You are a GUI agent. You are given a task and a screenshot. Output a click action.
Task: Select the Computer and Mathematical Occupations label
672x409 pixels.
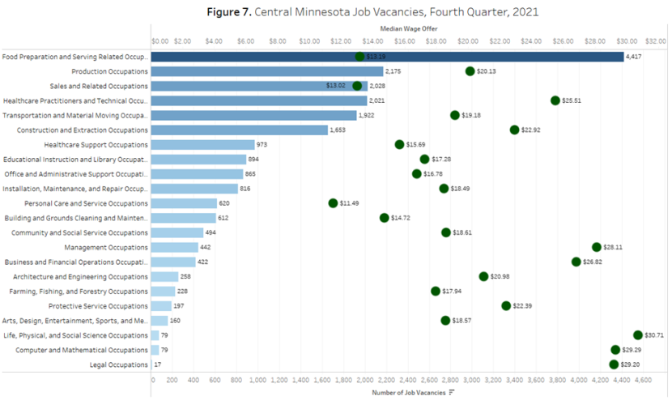[82, 350]
